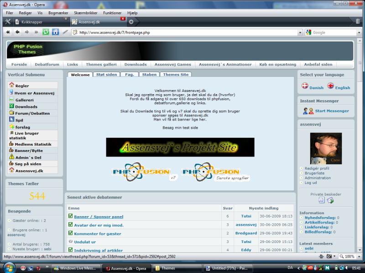Image resolution: width=365 pixels, height=273 pixels.
Task: Open the Windows Start orb
Action: click(x=9, y=268)
